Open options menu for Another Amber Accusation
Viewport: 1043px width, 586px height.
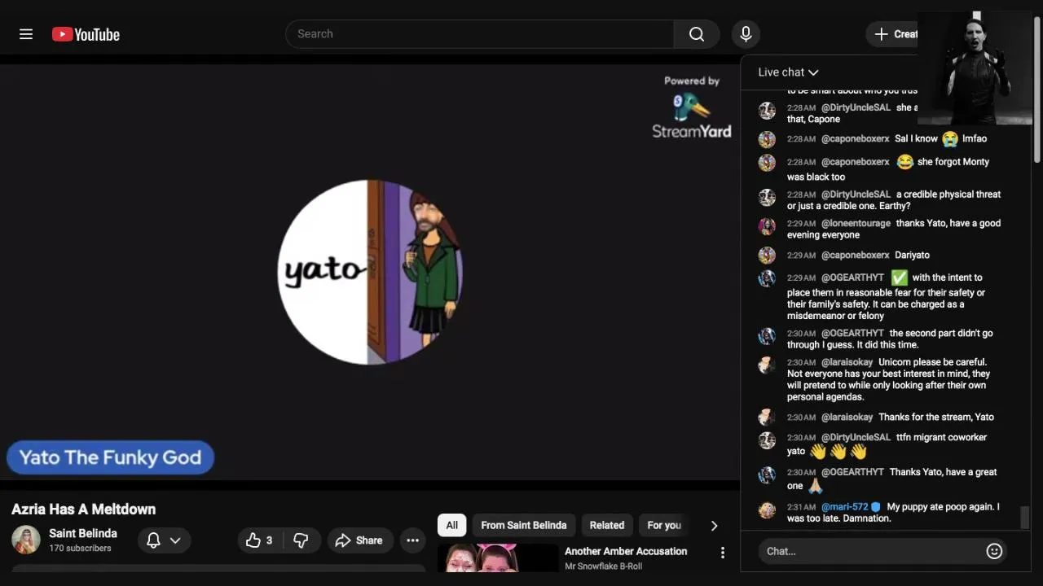coord(722,553)
